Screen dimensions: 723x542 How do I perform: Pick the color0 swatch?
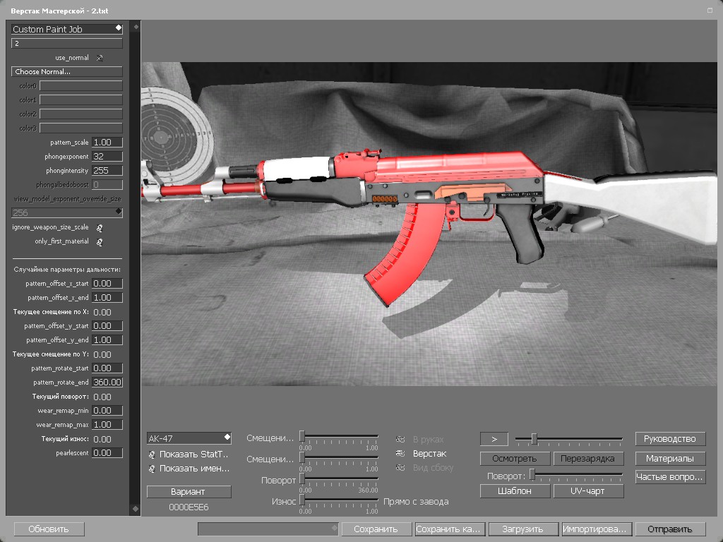(x=81, y=85)
